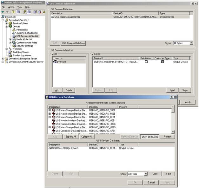The width and height of the screenshot is (199, 189).
Task: Click scroll down arrow of available devices list
Action: click(173, 132)
